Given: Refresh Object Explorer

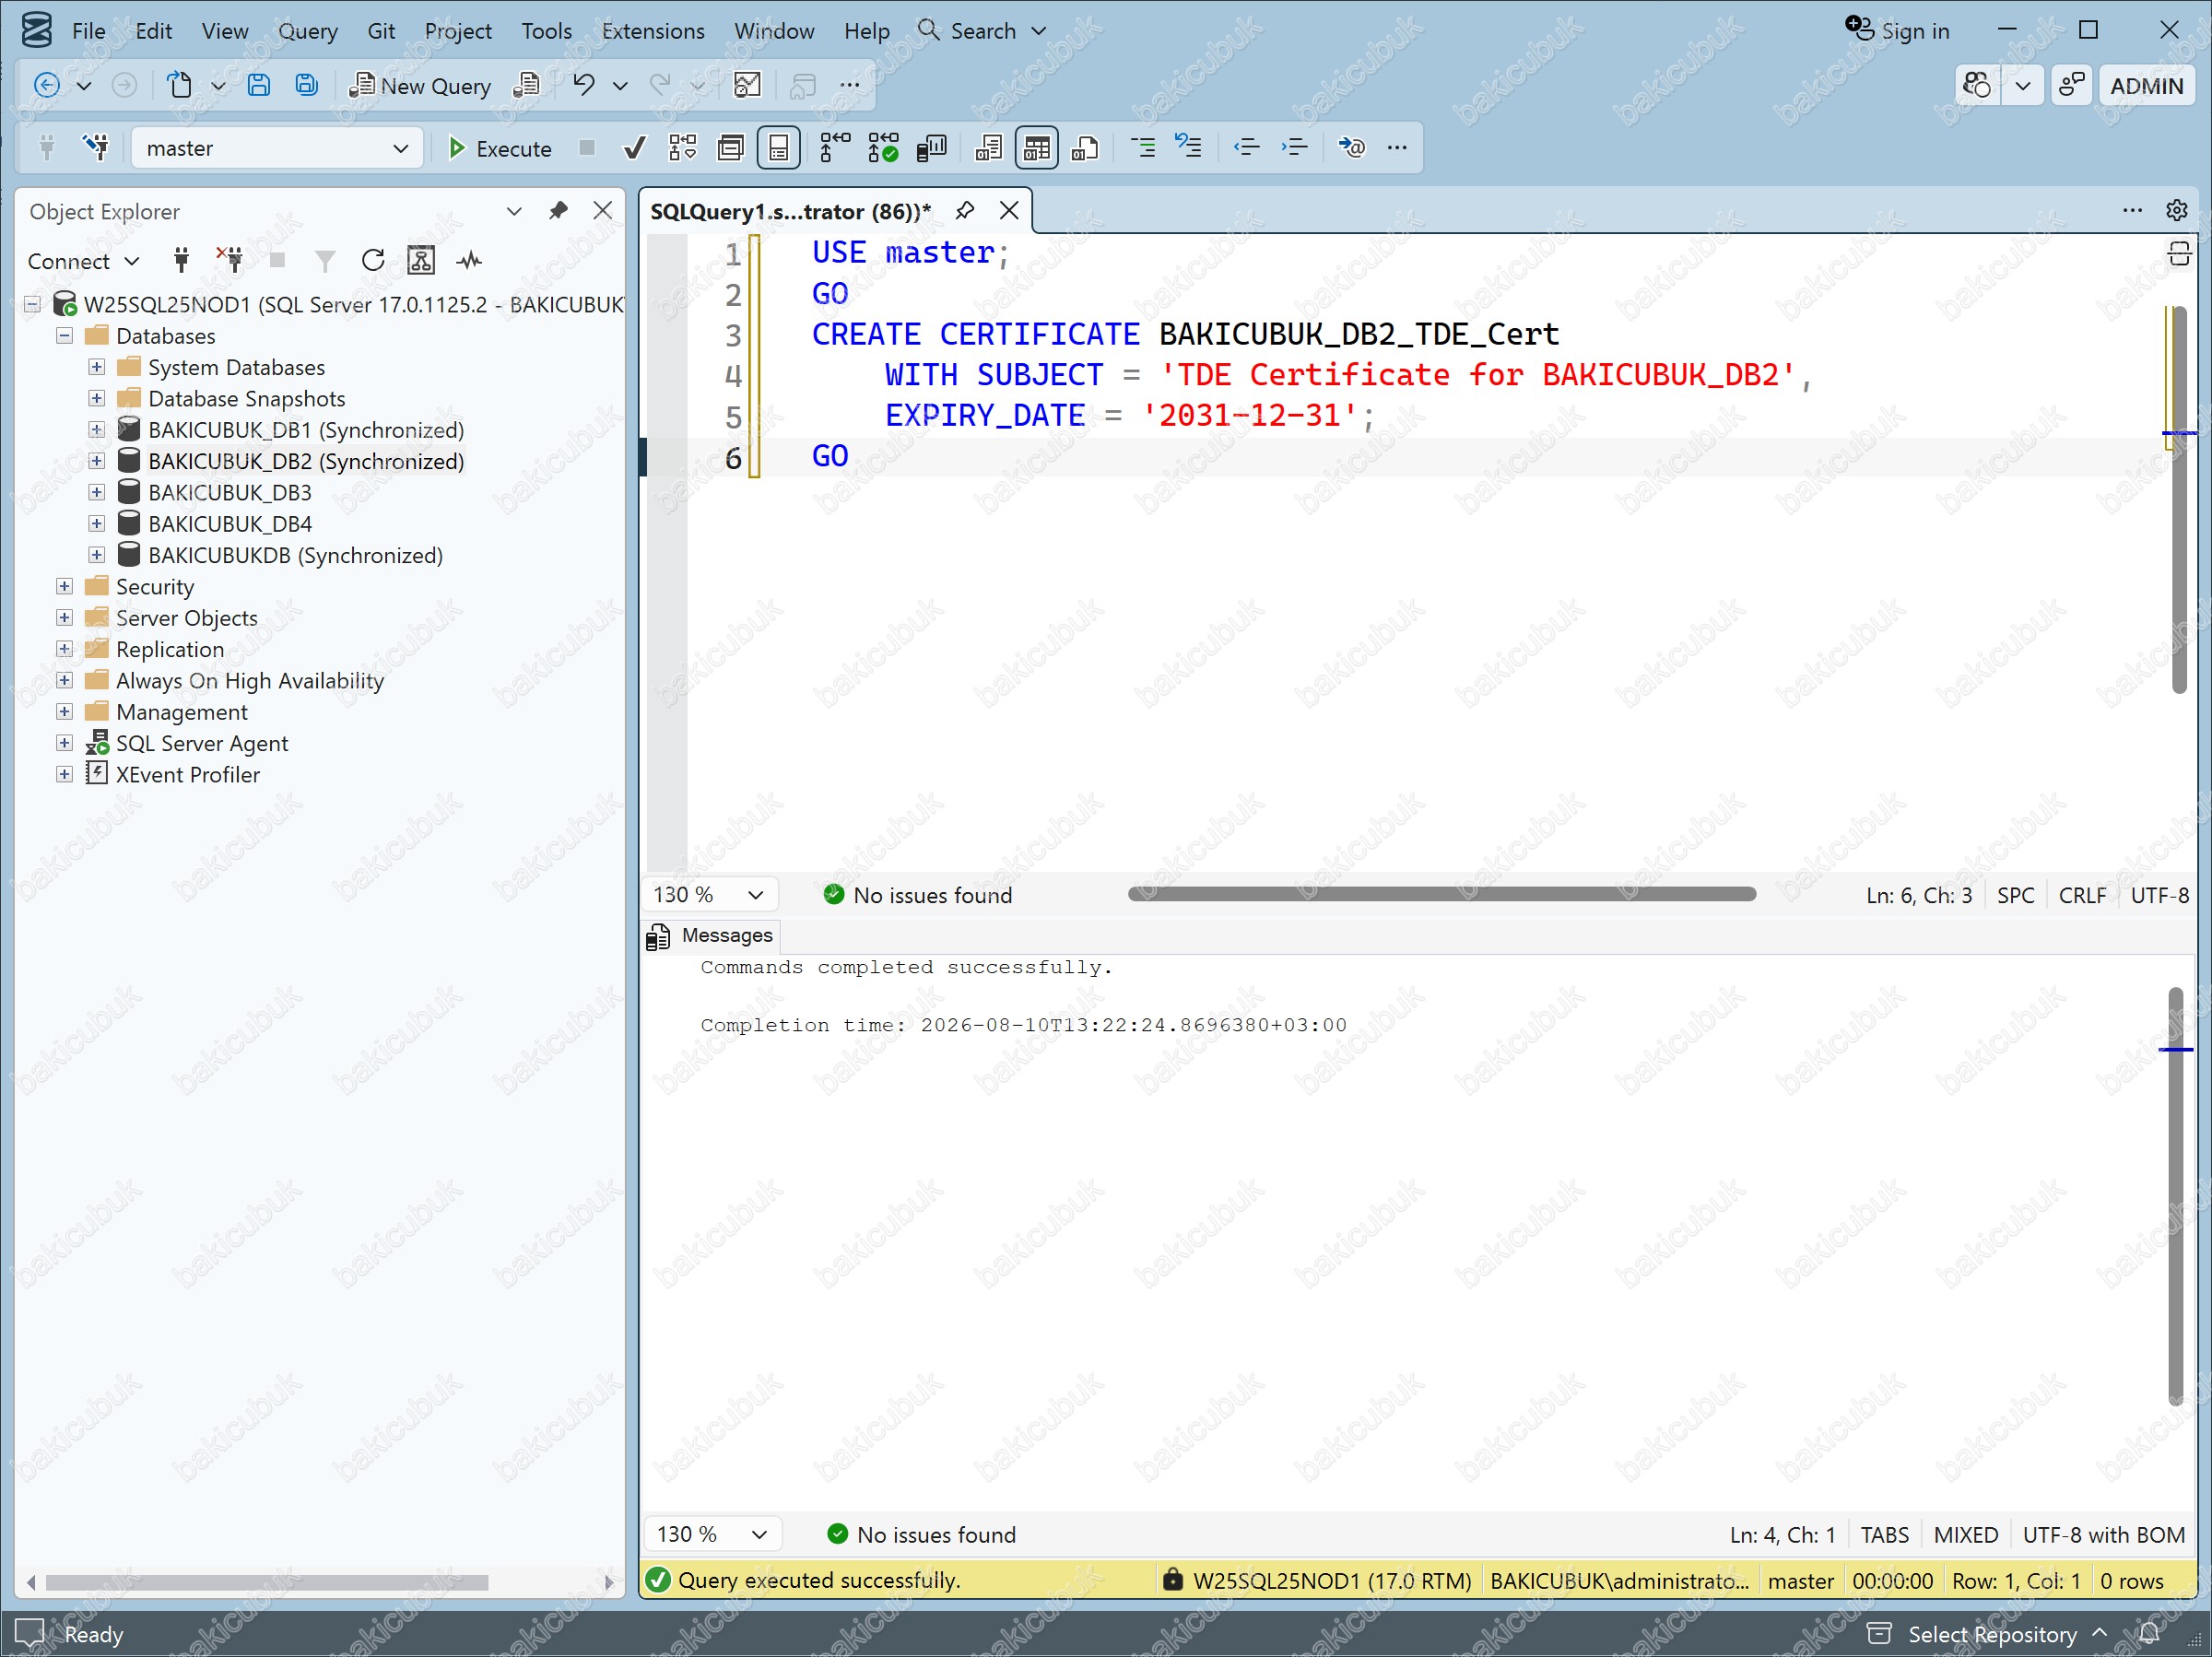Looking at the screenshot, I should point(373,262).
